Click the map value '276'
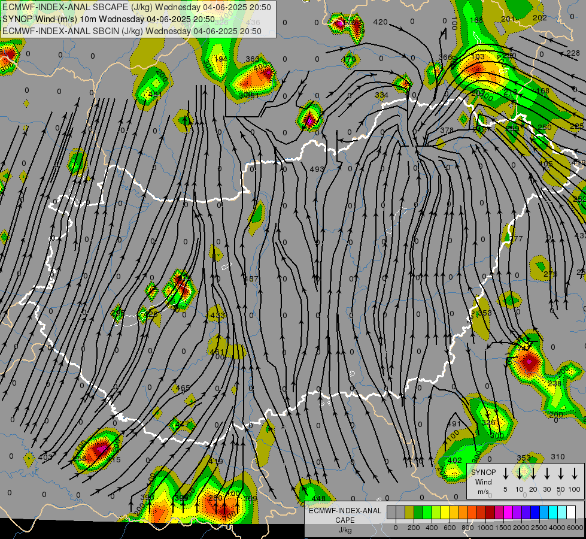This screenshot has width=586, height=539. [551, 274]
